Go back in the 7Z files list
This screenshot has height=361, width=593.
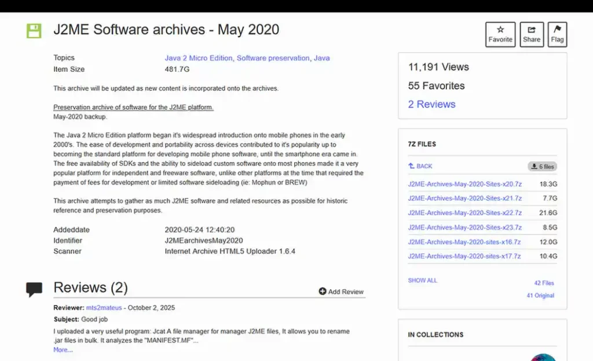[420, 166]
